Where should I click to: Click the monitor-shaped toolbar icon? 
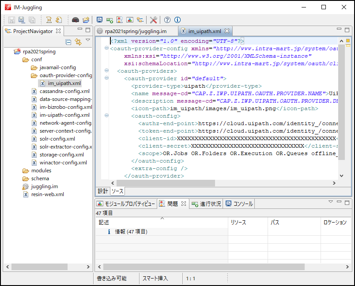[100, 20]
